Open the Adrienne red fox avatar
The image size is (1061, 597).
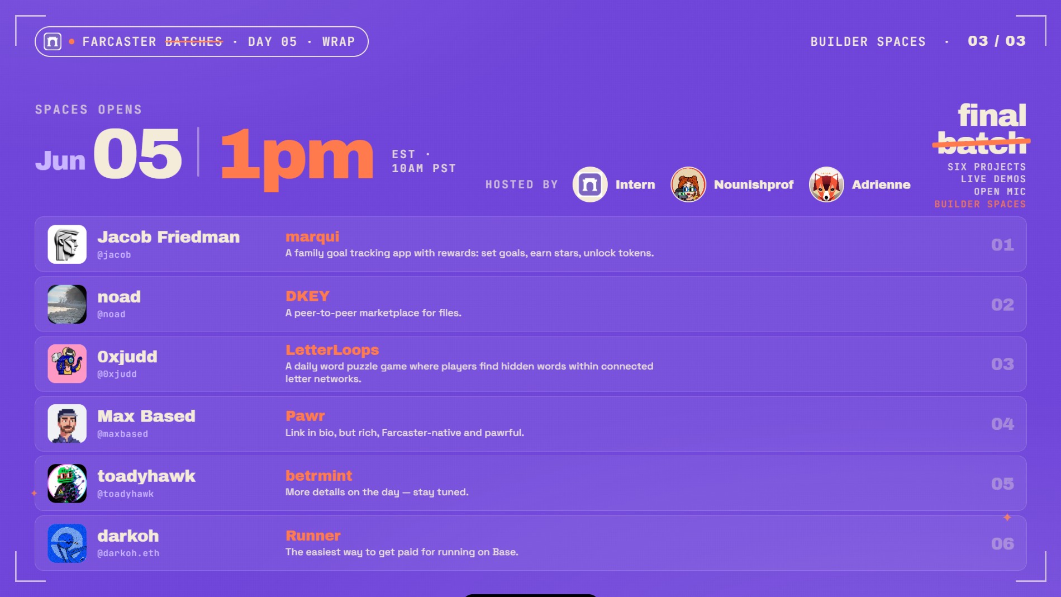point(826,184)
